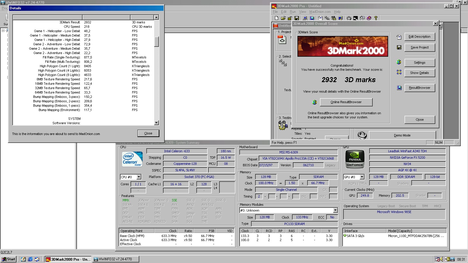The width and height of the screenshot is (468, 263).
Task: Click the computer monitor toolbar icon
Action: 305,18
